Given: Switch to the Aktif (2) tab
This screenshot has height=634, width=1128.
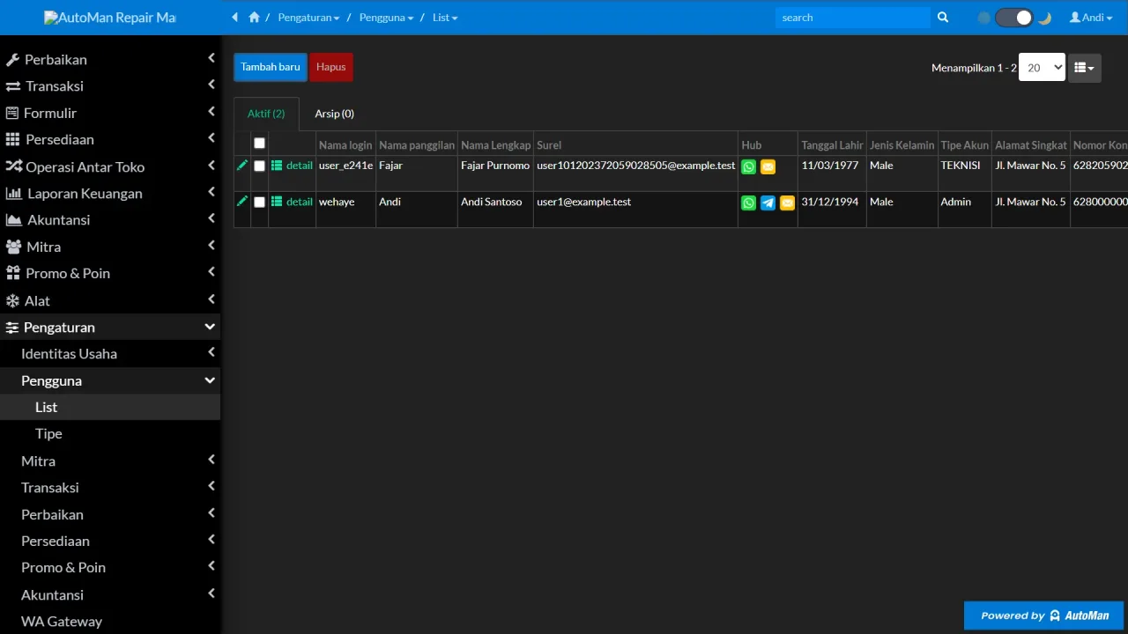Looking at the screenshot, I should (266, 114).
